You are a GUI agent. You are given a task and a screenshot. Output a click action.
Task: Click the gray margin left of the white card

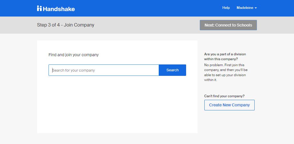[x=19, y=86]
